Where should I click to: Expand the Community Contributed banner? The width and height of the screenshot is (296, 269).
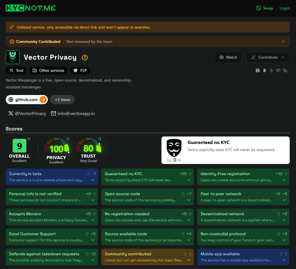283,41
